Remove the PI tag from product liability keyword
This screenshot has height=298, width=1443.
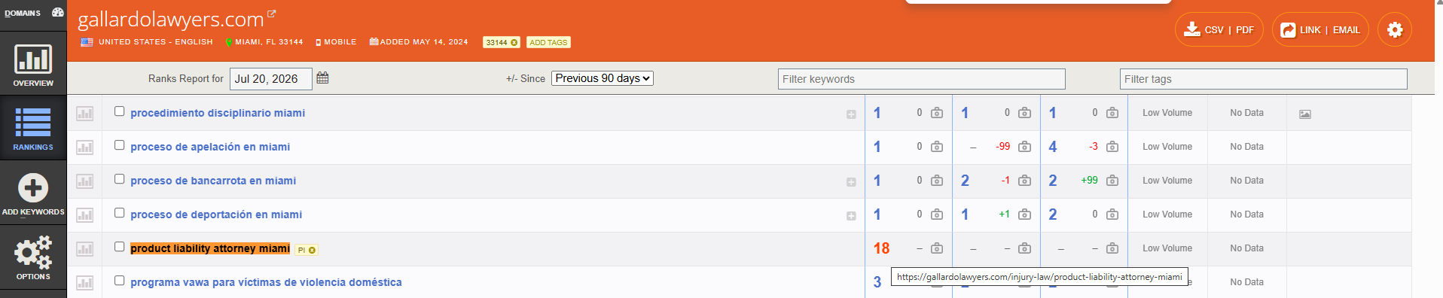[x=312, y=250]
